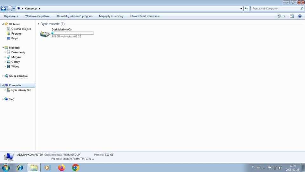Choose Odinstaluj lub zmień program
The width and height of the screenshot is (305, 172).
point(75,16)
